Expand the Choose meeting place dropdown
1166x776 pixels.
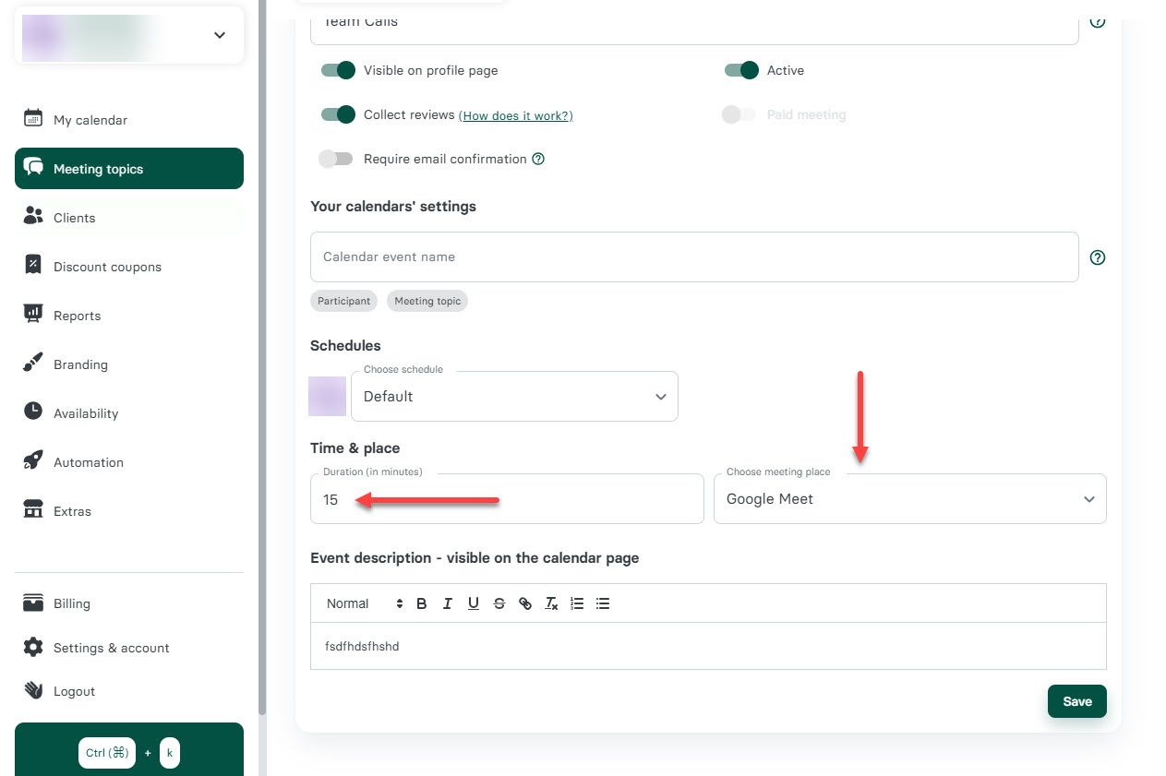click(909, 499)
